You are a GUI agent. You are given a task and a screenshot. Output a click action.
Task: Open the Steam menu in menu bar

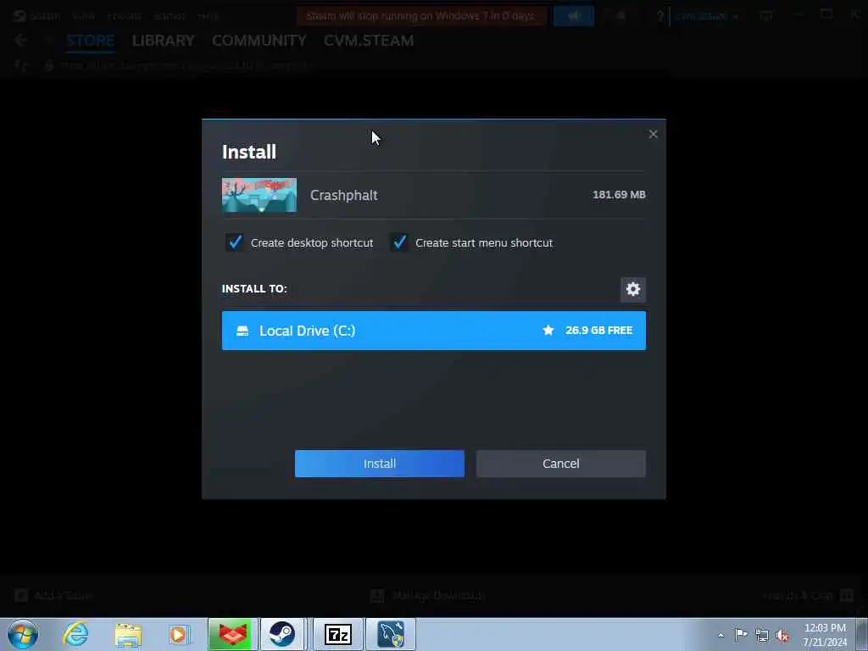[44, 16]
